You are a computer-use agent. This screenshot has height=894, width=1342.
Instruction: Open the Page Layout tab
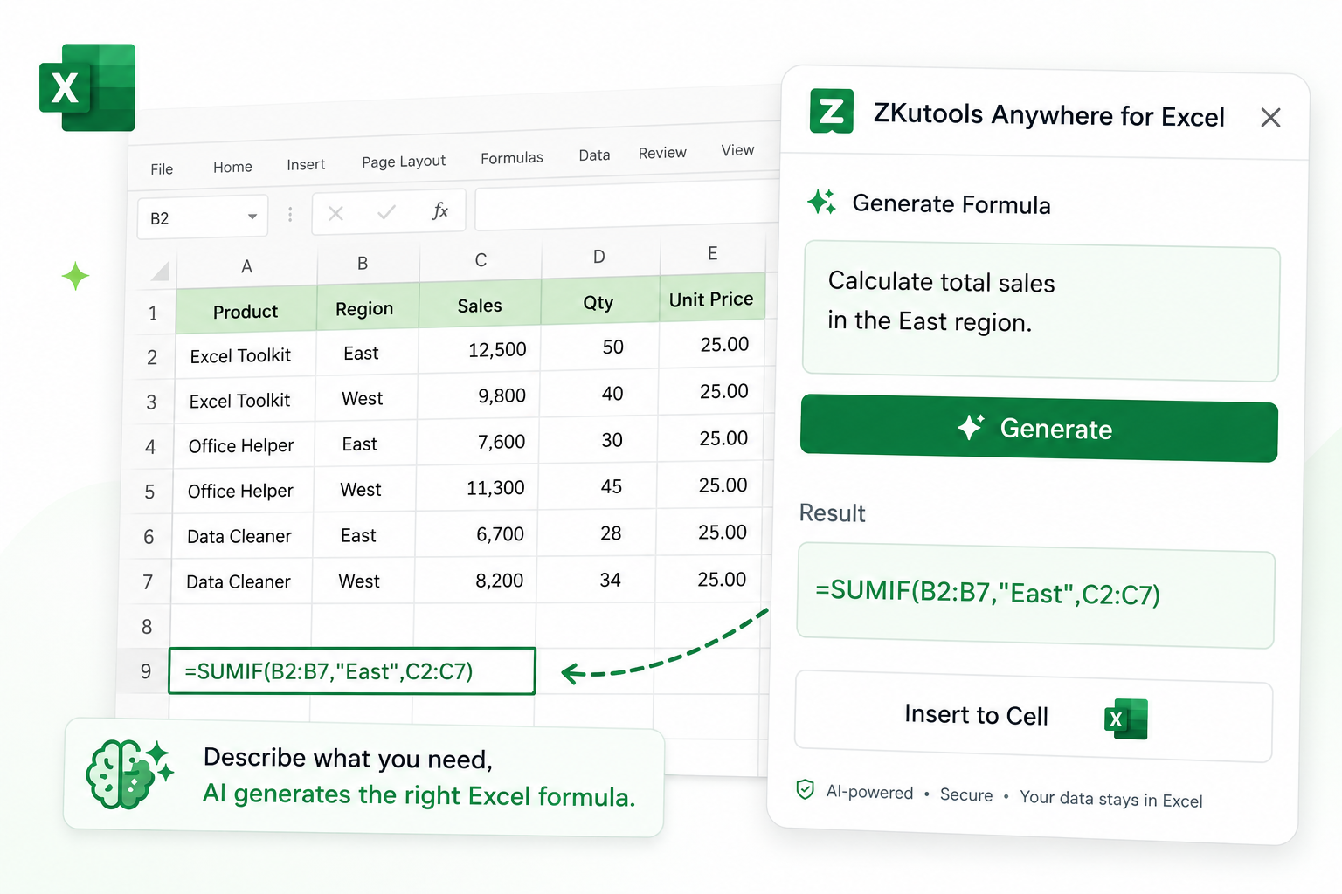click(x=404, y=162)
